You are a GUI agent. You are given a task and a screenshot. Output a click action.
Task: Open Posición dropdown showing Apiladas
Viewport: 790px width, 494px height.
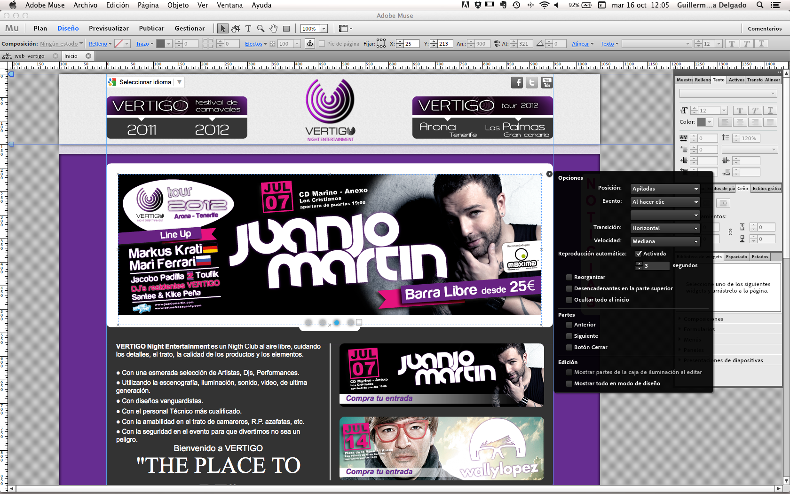(665, 189)
